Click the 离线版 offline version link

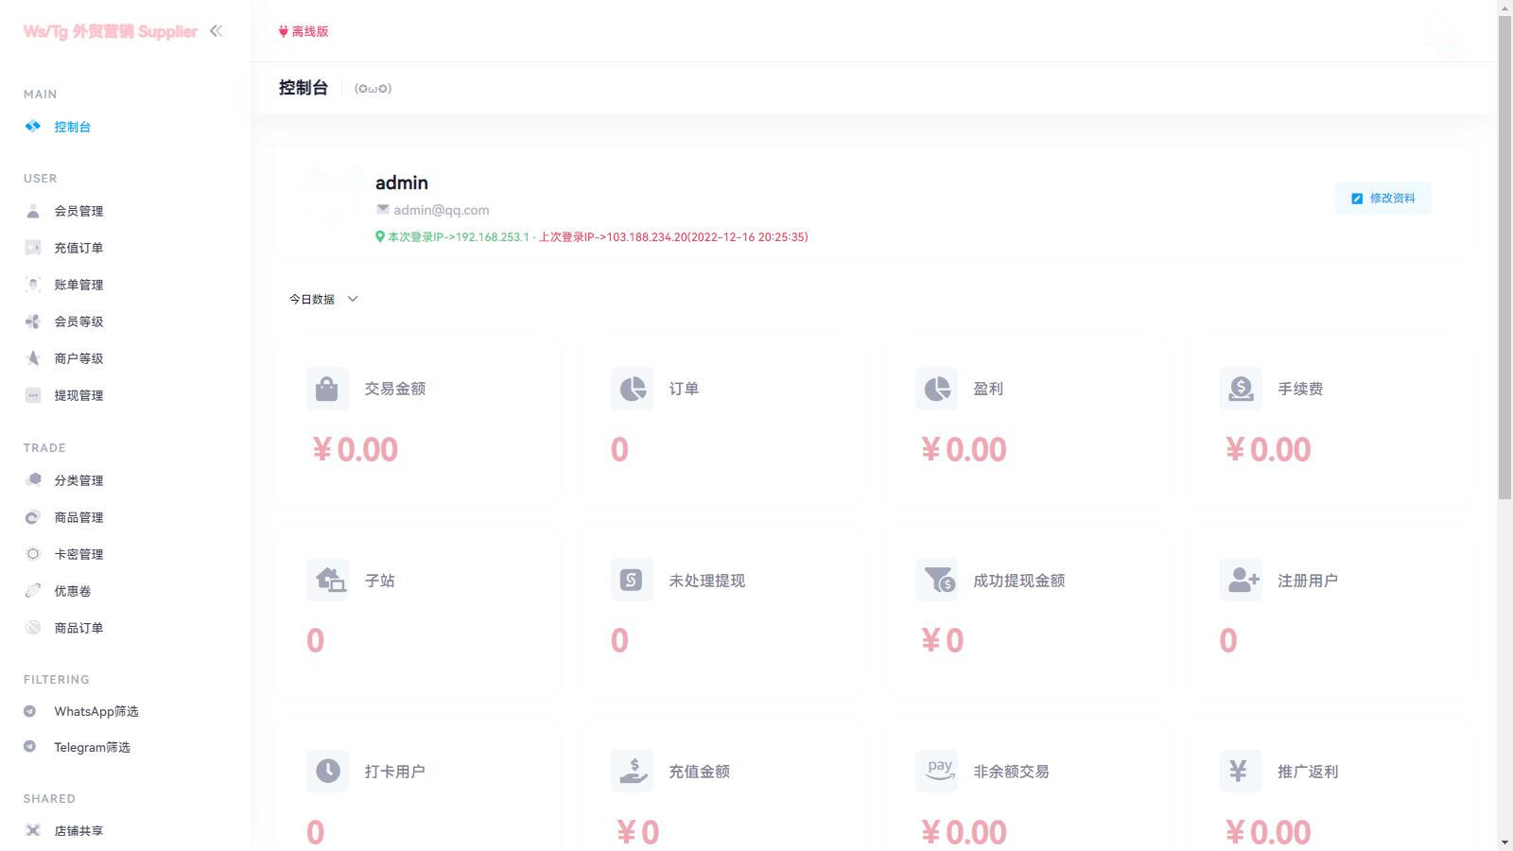pos(304,31)
